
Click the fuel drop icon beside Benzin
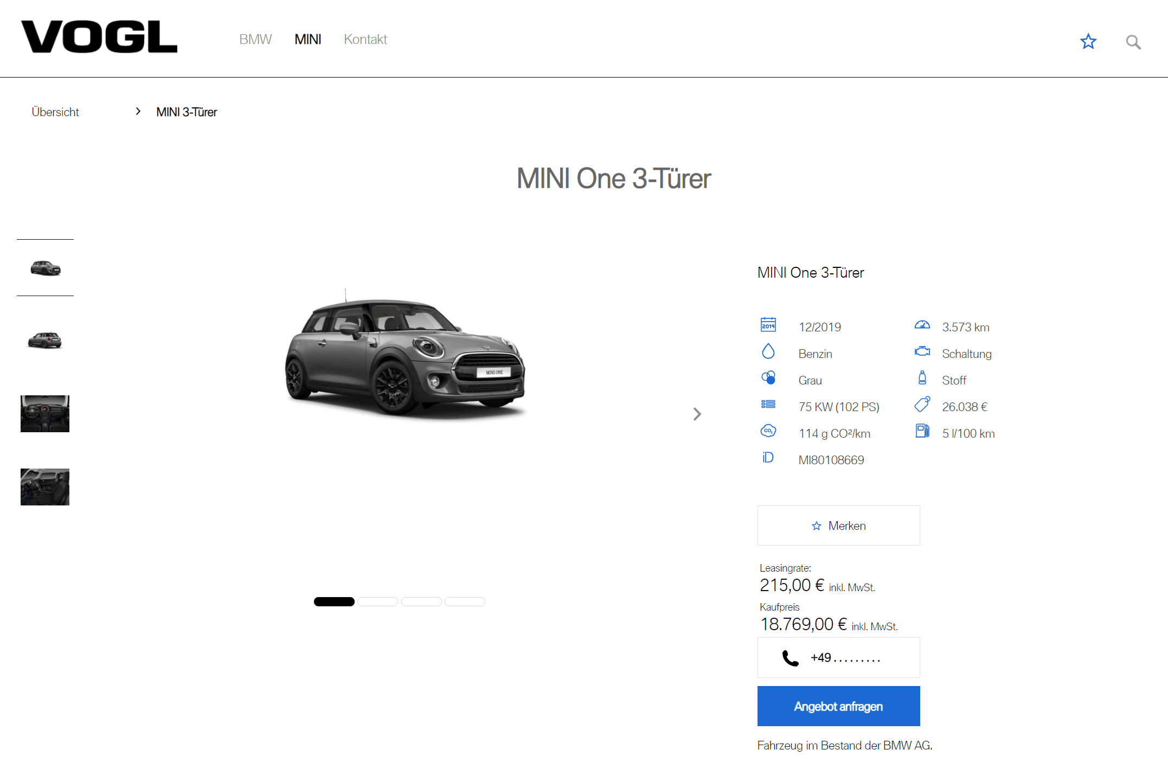(768, 351)
